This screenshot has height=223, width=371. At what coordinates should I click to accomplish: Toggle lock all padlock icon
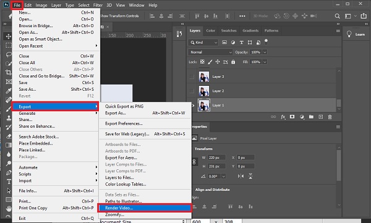pos(233,62)
